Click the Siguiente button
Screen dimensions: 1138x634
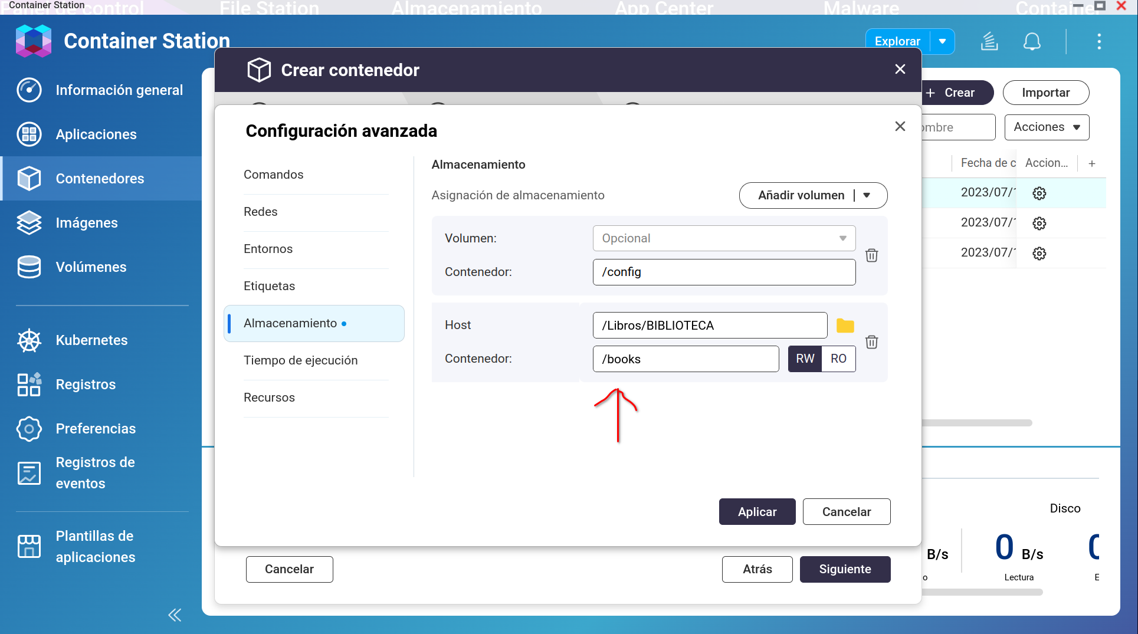pos(845,569)
